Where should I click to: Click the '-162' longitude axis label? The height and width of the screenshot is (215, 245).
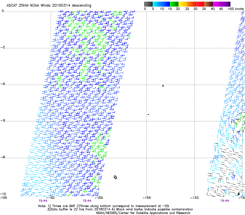click(51, 198)
